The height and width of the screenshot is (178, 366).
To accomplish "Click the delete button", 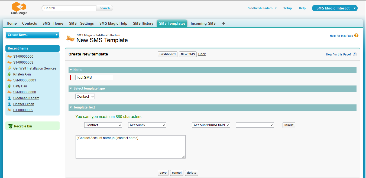I will pyautogui.click(x=192, y=173).
